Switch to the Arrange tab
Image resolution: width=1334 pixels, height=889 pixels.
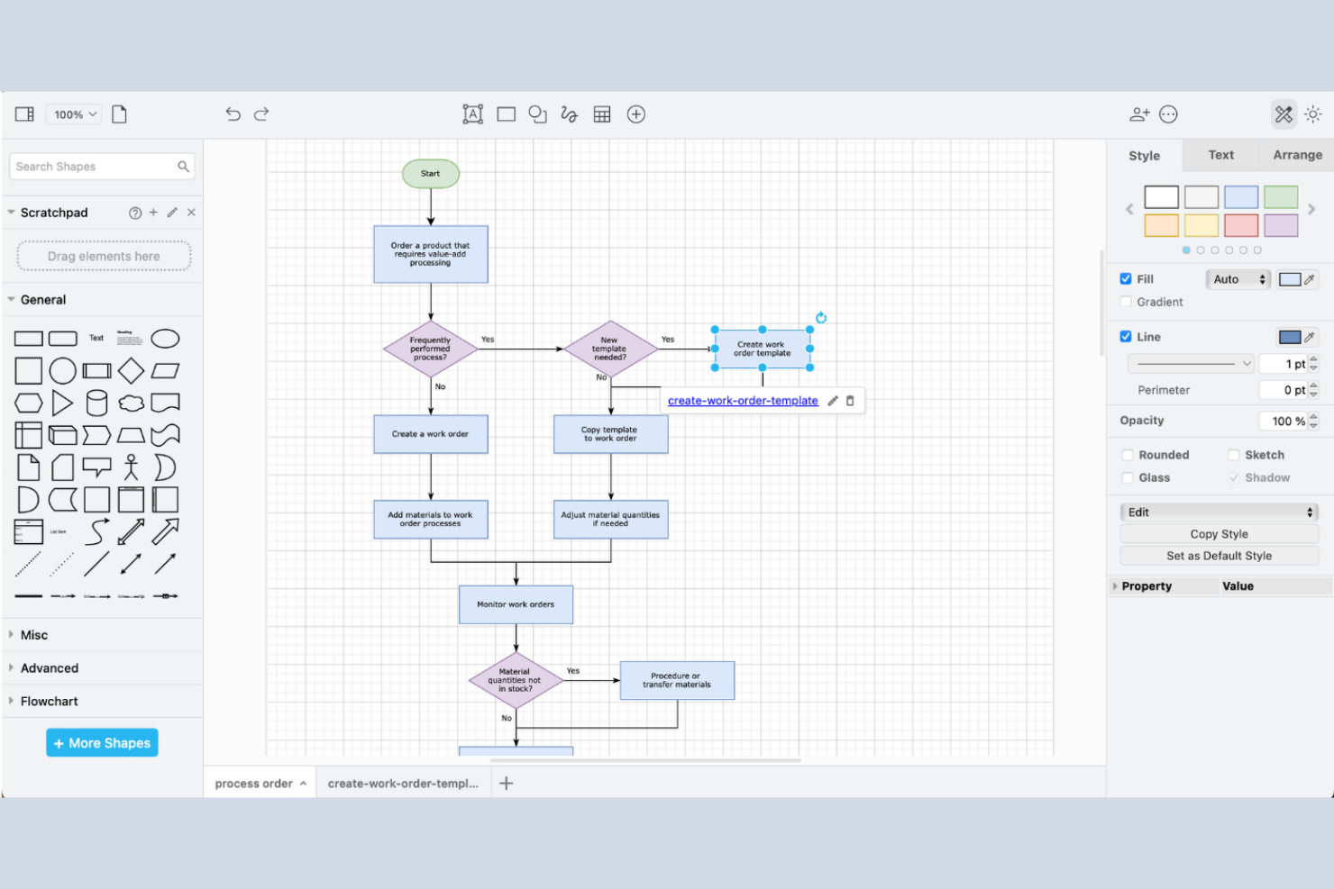click(1296, 155)
